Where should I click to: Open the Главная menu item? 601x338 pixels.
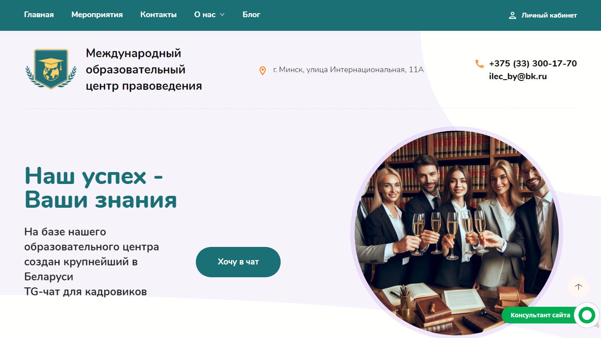click(x=39, y=15)
